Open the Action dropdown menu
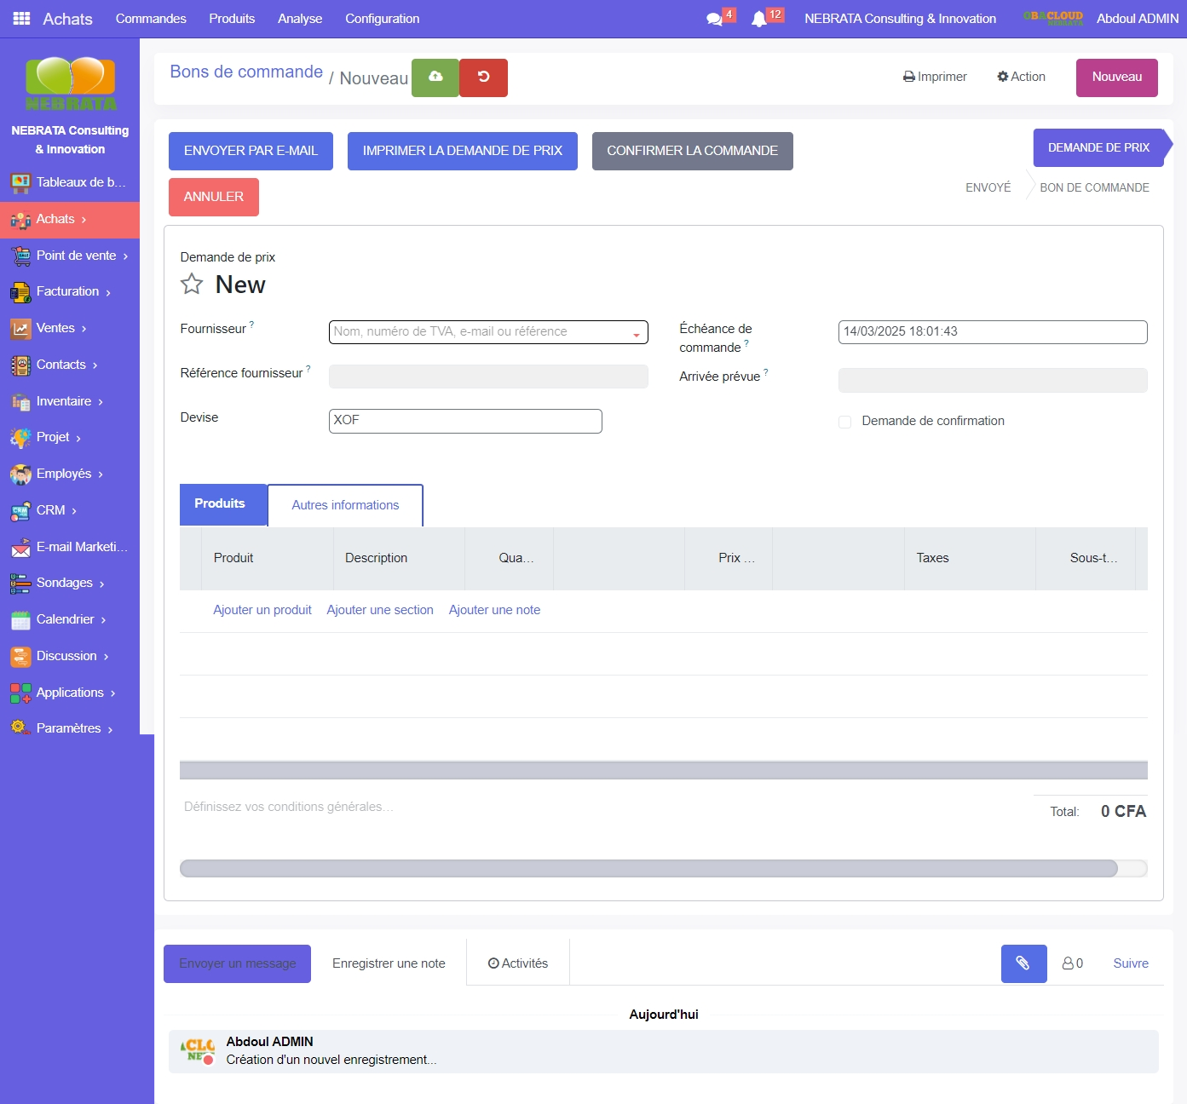This screenshot has width=1187, height=1104. click(1021, 77)
